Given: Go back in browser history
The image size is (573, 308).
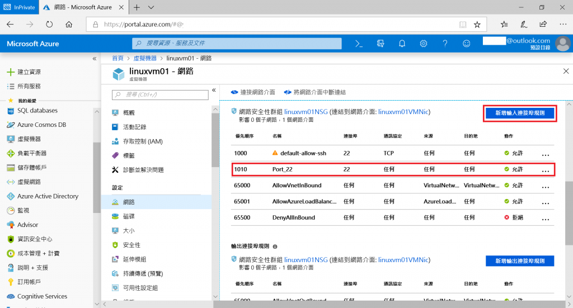Looking at the screenshot, I should point(10,25).
